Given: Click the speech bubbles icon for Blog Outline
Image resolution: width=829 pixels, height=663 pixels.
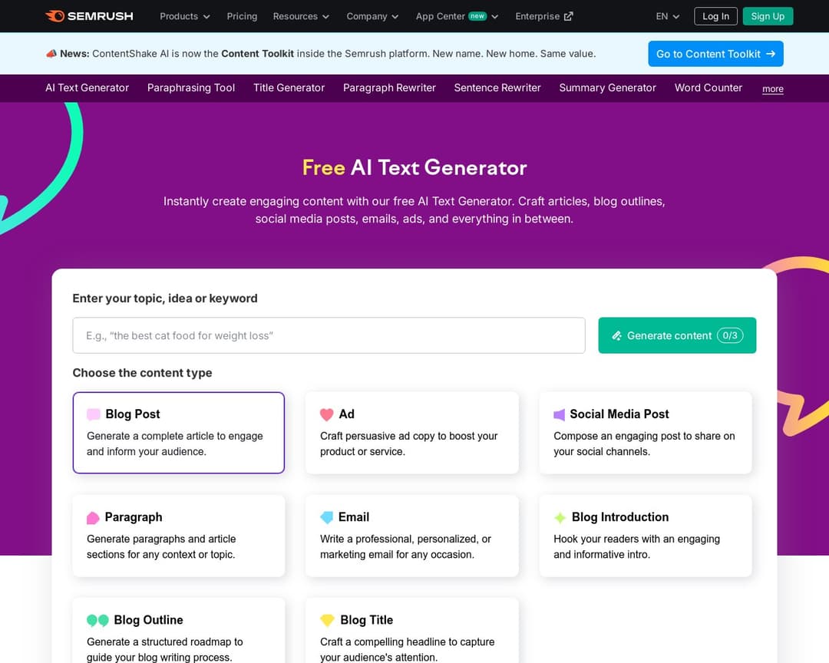Looking at the screenshot, I should pyautogui.click(x=95, y=619).
